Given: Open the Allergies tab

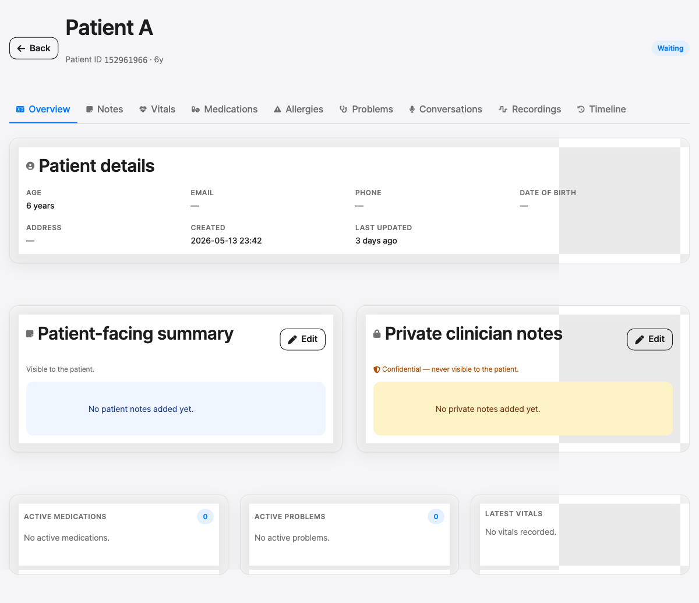Looking at the screenshot, I should [x=298, y=109].
